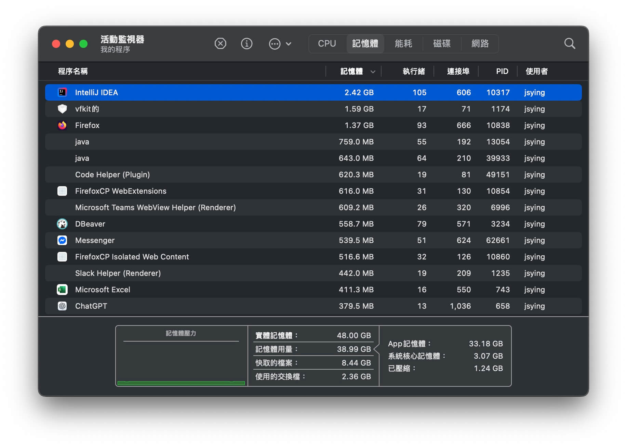Select Microsoft Teams WebView Helper (Renderer) row
Screen dimensions: 627x447
coord(313,207)
